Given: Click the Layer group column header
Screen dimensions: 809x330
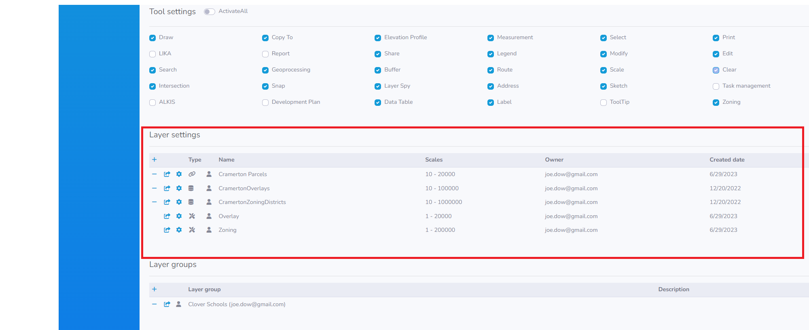Looking at the screenshot, I should tap(204, 289).
